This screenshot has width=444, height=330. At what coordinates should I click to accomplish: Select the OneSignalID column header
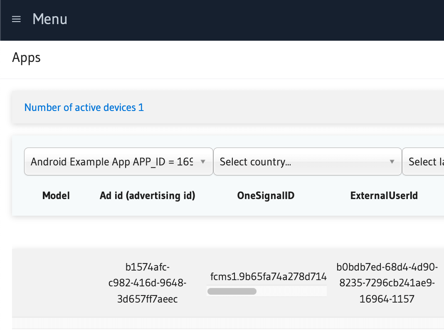[266, 196]
